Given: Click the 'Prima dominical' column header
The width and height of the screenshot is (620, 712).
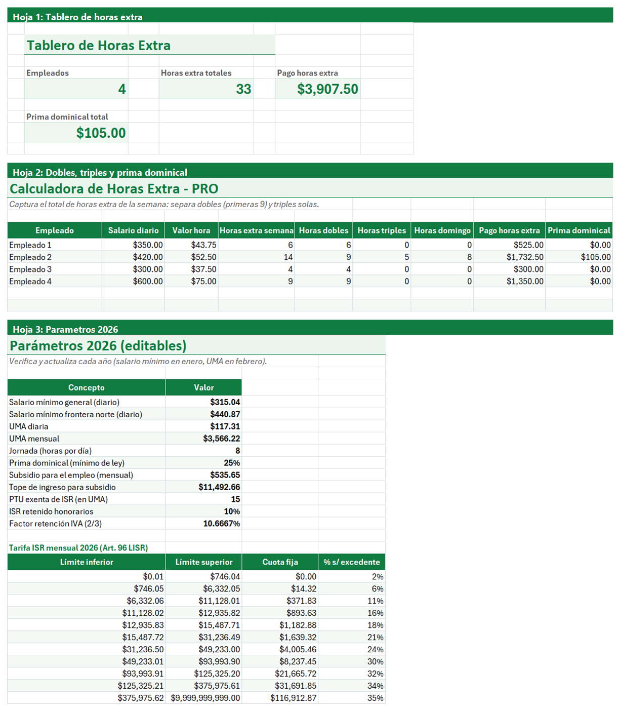Looking at the screenshot, I should (x=579, y=230).
